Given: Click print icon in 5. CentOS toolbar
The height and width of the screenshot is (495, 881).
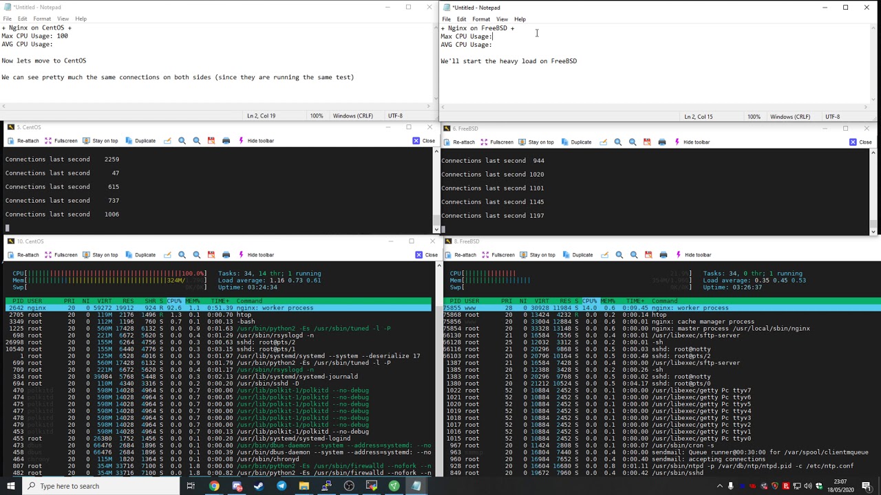Looking at the screenshot, I should pos(226,141).
